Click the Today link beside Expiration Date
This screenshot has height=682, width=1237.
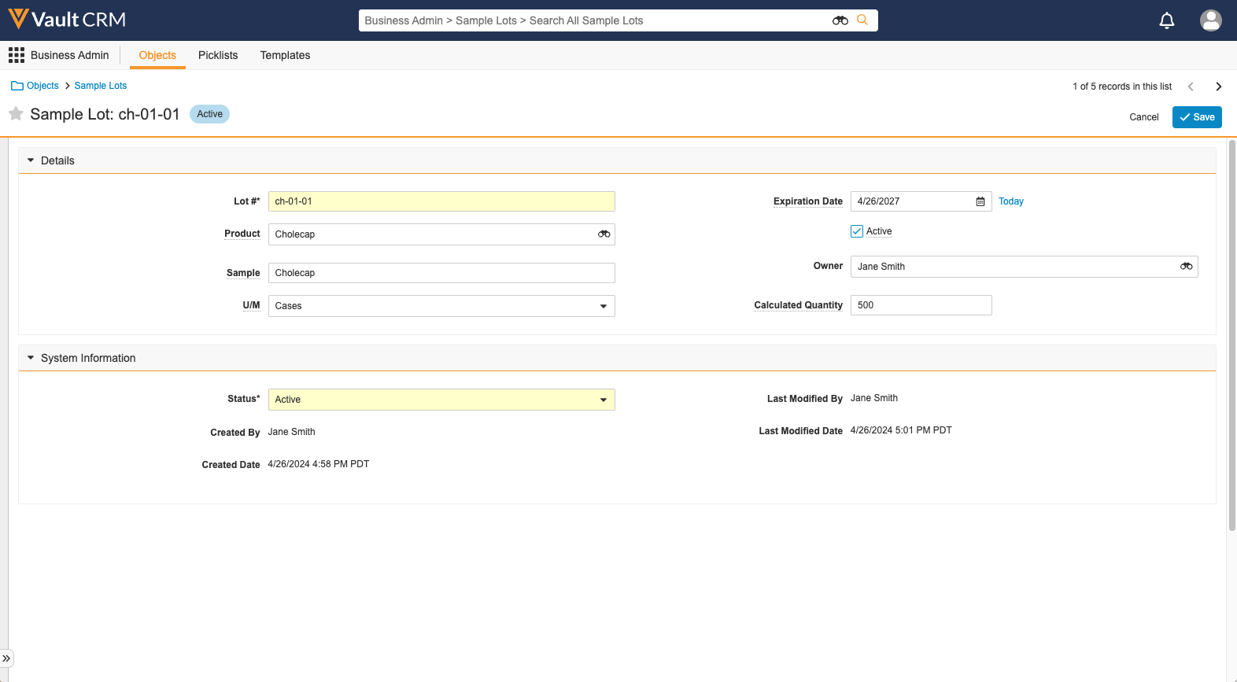1010,201
